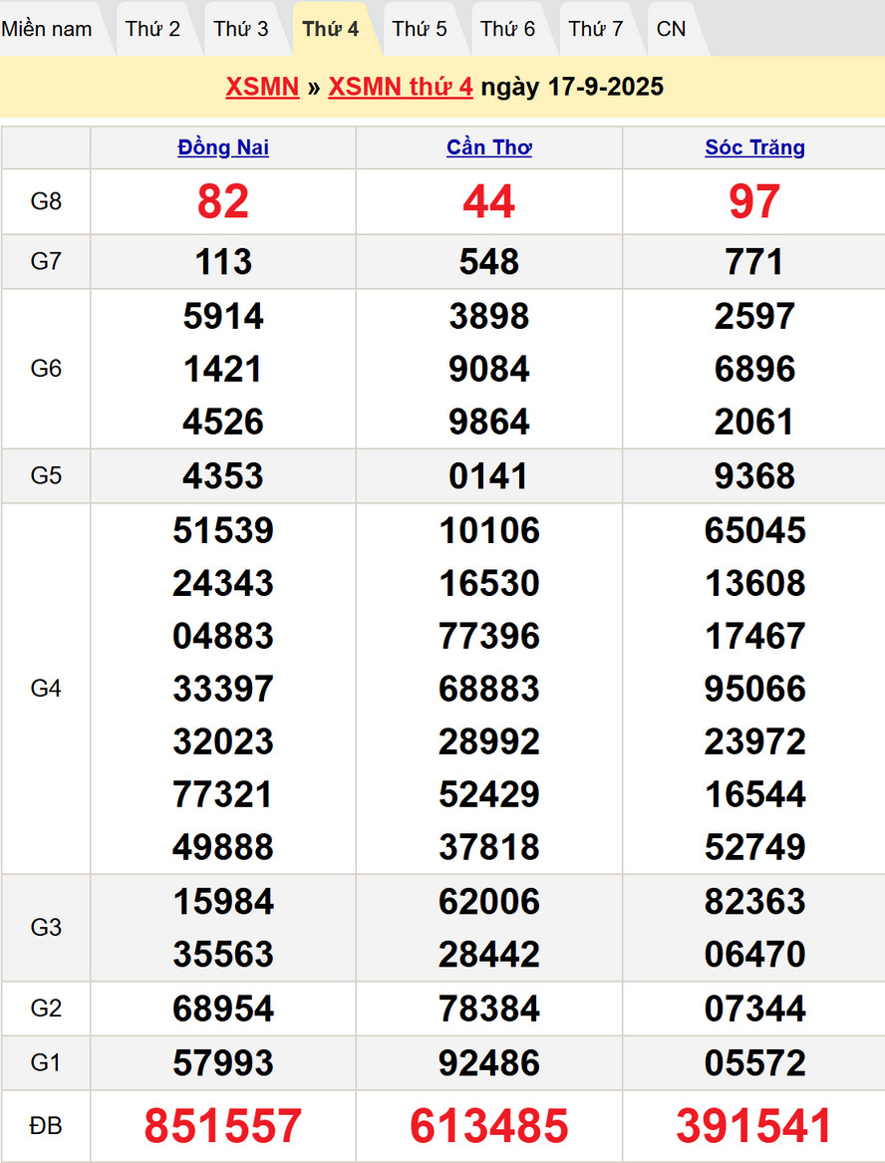Click G6 result 1421
Screen dimensions: 885x1163
click(223, 369)
